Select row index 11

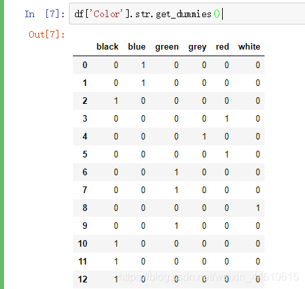83,261
